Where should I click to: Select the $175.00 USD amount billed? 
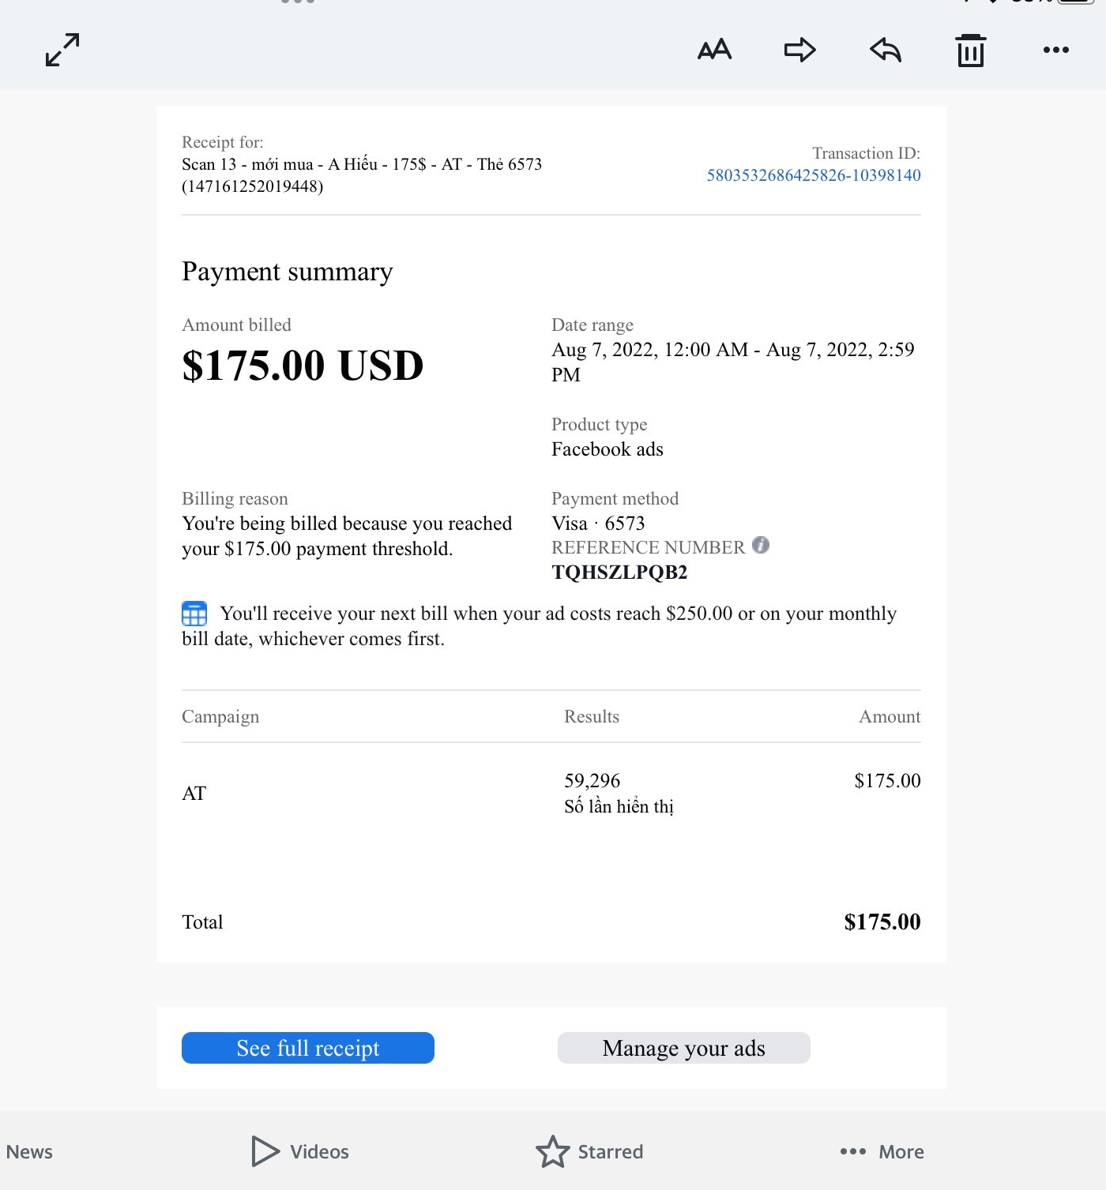click(303, 366)
